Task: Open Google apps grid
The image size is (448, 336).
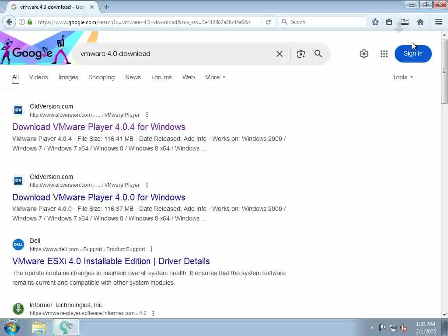Action: [x=384, y=54]
